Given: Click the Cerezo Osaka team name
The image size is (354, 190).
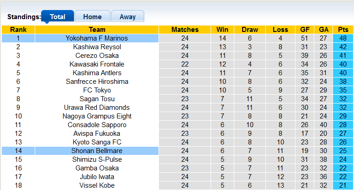Looking at the screenshot, I should tap(97, 56).
